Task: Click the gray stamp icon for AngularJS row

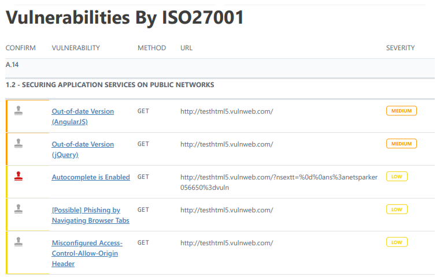Action: pos(19,111)
